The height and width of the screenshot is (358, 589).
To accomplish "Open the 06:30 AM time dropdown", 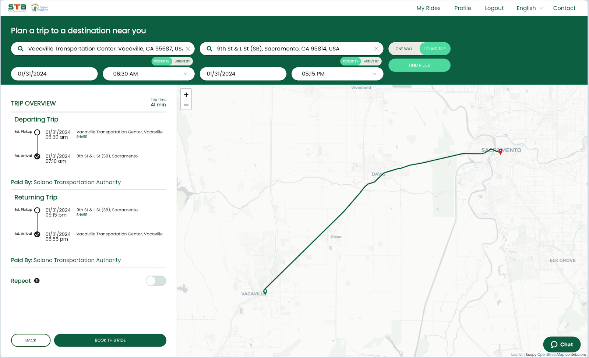I will tap(149, 74).
